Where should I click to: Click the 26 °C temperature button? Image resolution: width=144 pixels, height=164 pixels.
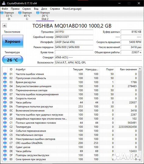[x=12, y=60]
